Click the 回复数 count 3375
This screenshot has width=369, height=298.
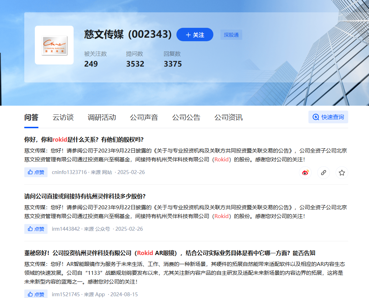point(173,64)
